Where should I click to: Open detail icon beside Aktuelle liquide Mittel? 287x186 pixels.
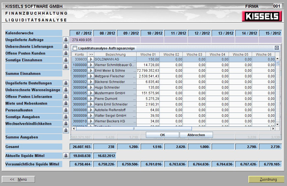tap(66, 156)
